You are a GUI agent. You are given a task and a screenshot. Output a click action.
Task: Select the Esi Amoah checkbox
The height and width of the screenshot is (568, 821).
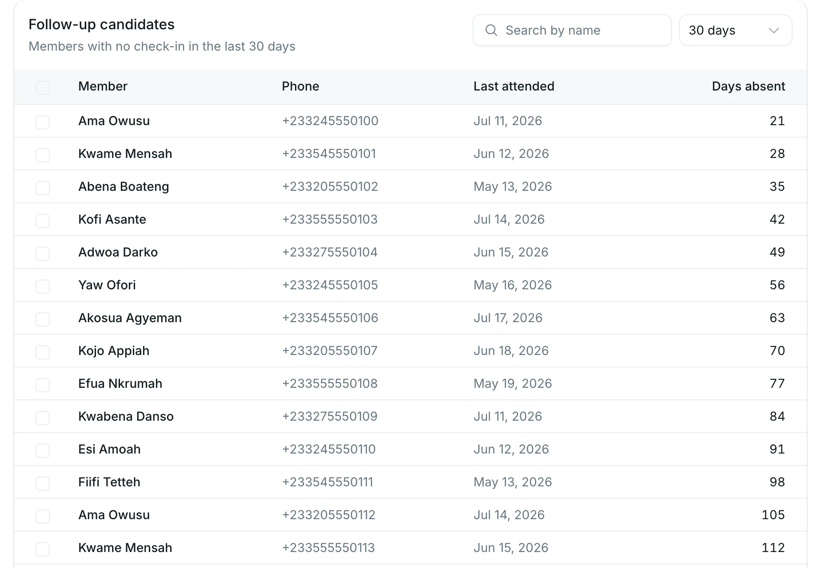[x=43, y=450]
